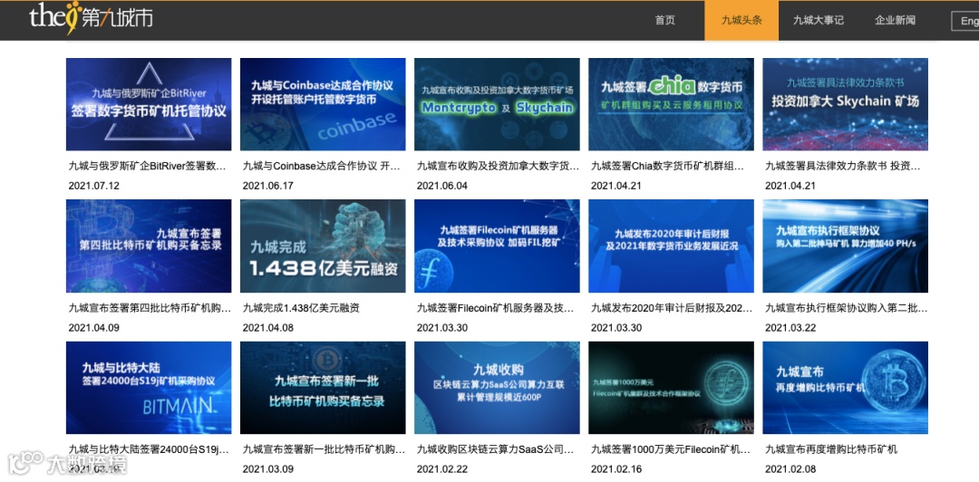Open the 投资加拿大 Skychain 矿场 thumbnail
Image resolution: width=979 pixels, height=482 pixels.
(x=846, y=104)
